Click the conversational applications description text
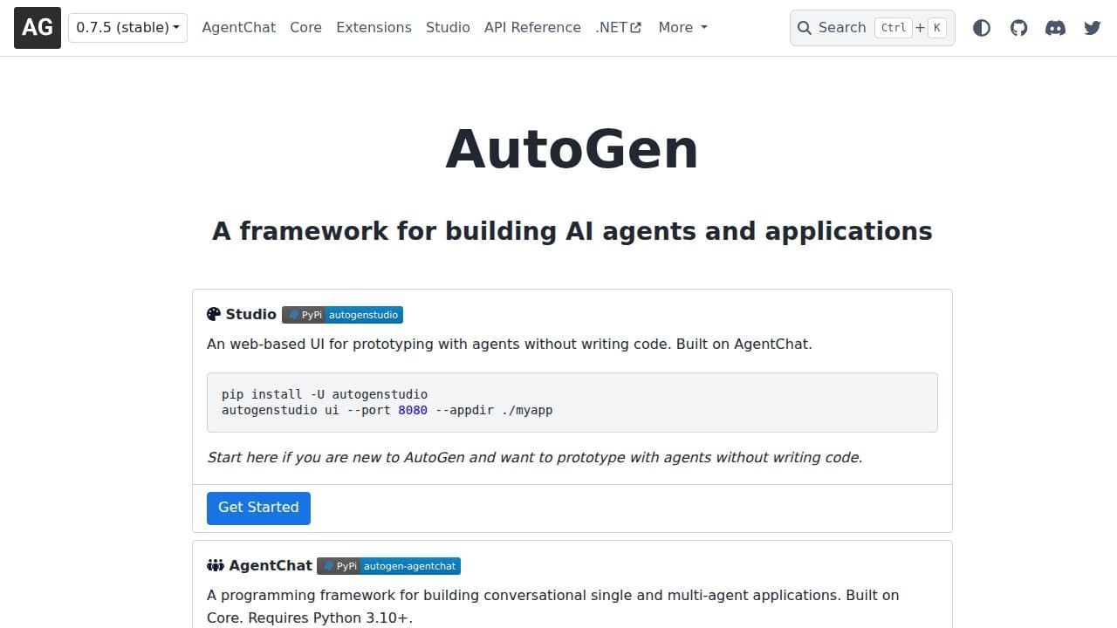Viewport: 1117px width, 628px height. [553, 606]
